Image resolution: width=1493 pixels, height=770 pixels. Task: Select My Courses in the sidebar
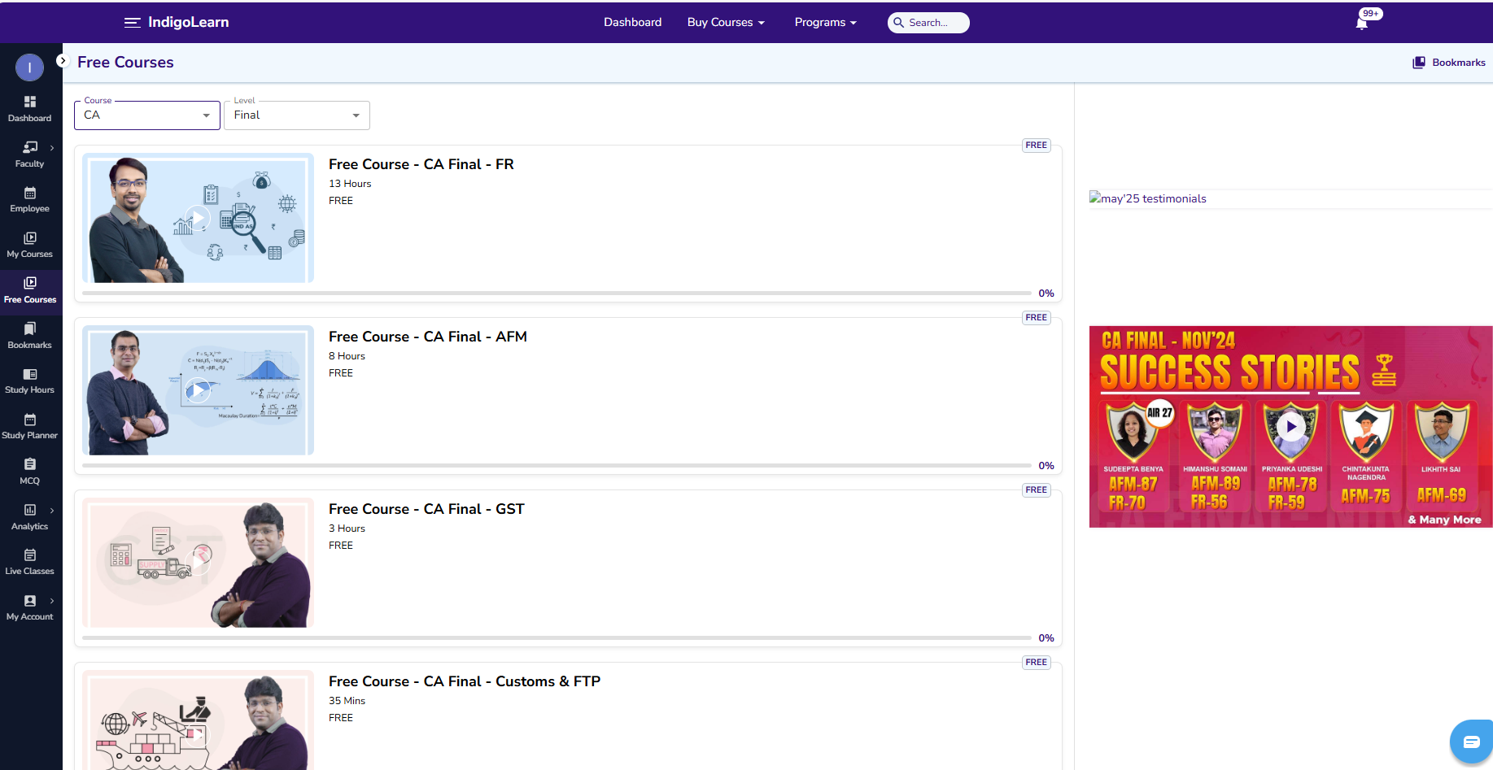[30, 245]
